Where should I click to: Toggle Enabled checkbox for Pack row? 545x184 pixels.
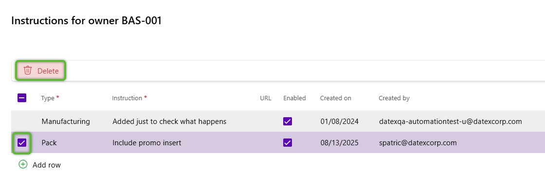288,142
